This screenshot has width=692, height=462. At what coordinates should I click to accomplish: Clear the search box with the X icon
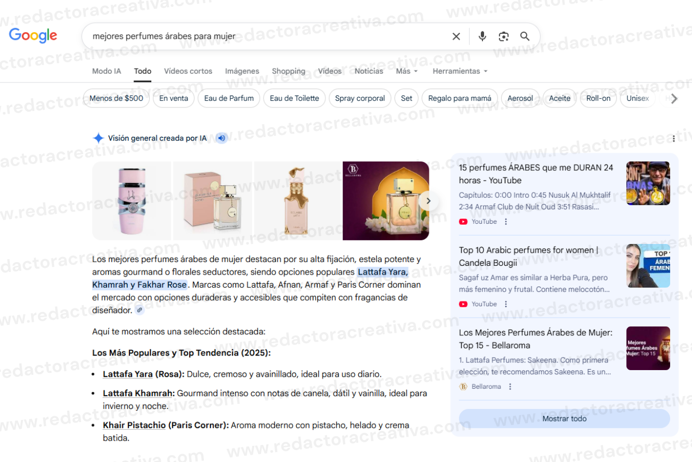click(456, 36)
